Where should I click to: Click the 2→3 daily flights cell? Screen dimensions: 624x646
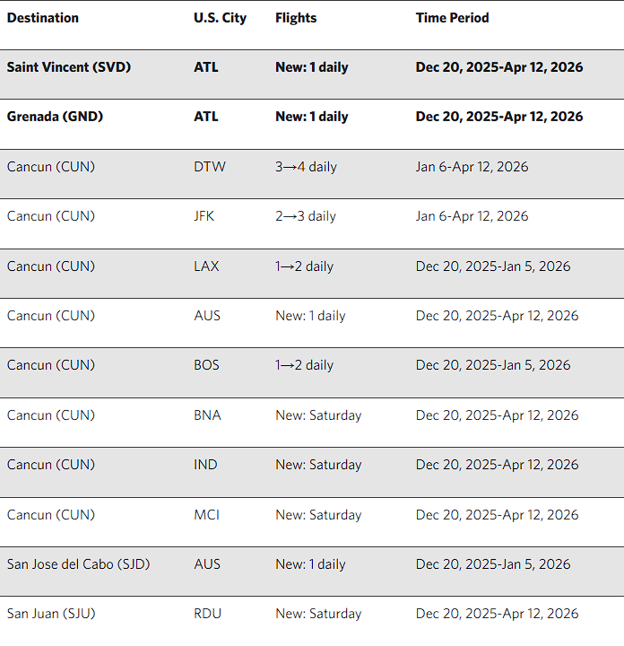pos(306,216)
